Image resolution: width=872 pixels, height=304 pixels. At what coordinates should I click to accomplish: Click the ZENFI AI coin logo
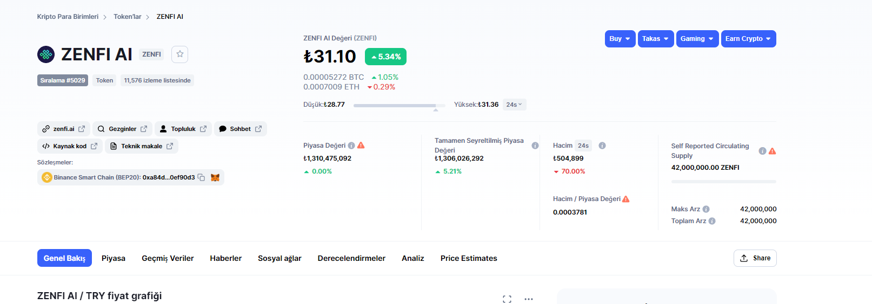[x=46, y=54]
